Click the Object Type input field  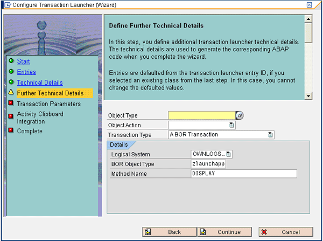(202, 115)
